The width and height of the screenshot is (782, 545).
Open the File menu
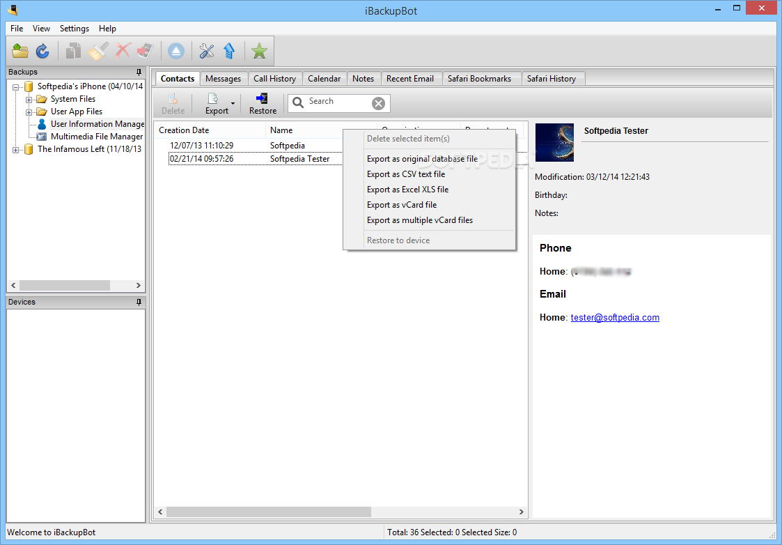[17, 29]
